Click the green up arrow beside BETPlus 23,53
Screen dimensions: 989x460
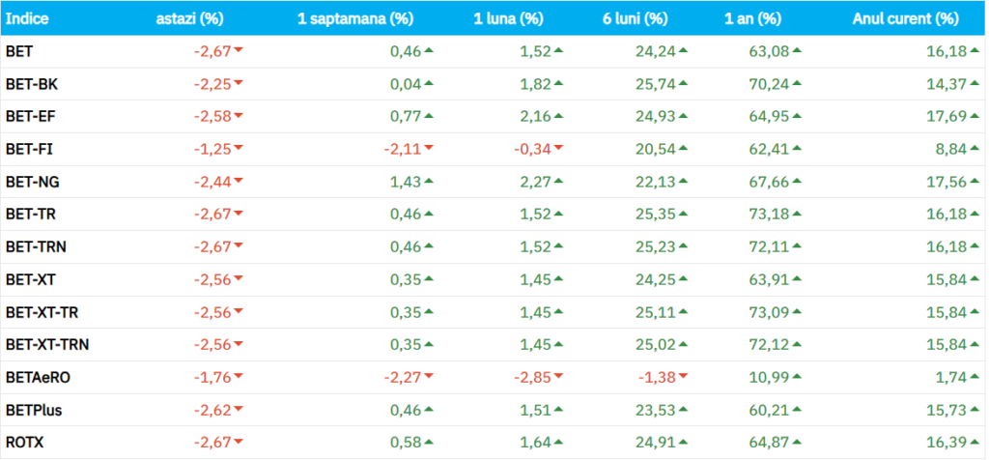[x=683, y=409]
